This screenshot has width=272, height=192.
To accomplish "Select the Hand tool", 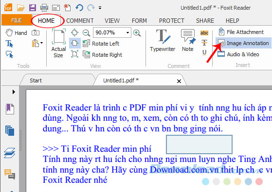I will click(x=16, y=32).
